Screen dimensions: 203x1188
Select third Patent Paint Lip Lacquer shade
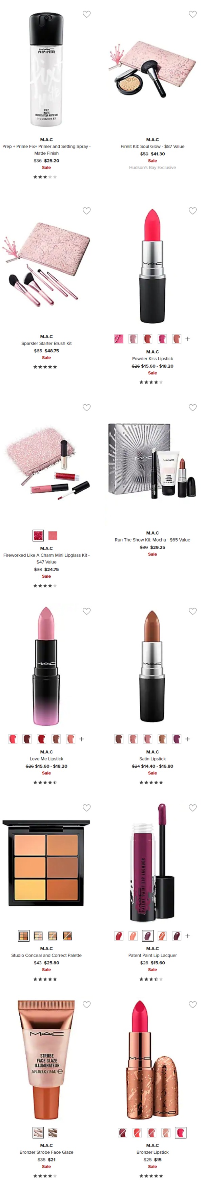148,936
